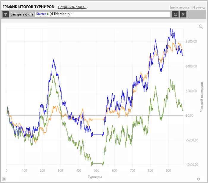Open the magnifier zoom icon on chart
Screen dimensions: 208x183
pyautogui.click(x=201, y=26)
